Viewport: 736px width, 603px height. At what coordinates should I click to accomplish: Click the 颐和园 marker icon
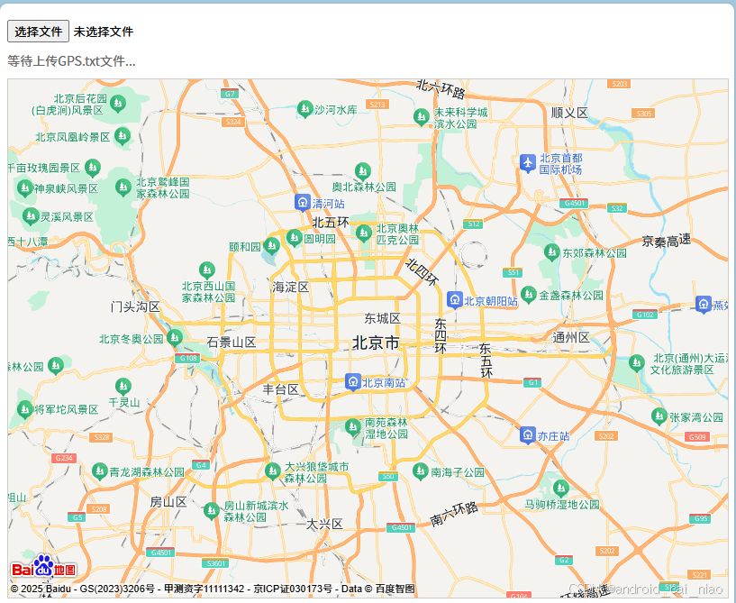tap(272, 245)
